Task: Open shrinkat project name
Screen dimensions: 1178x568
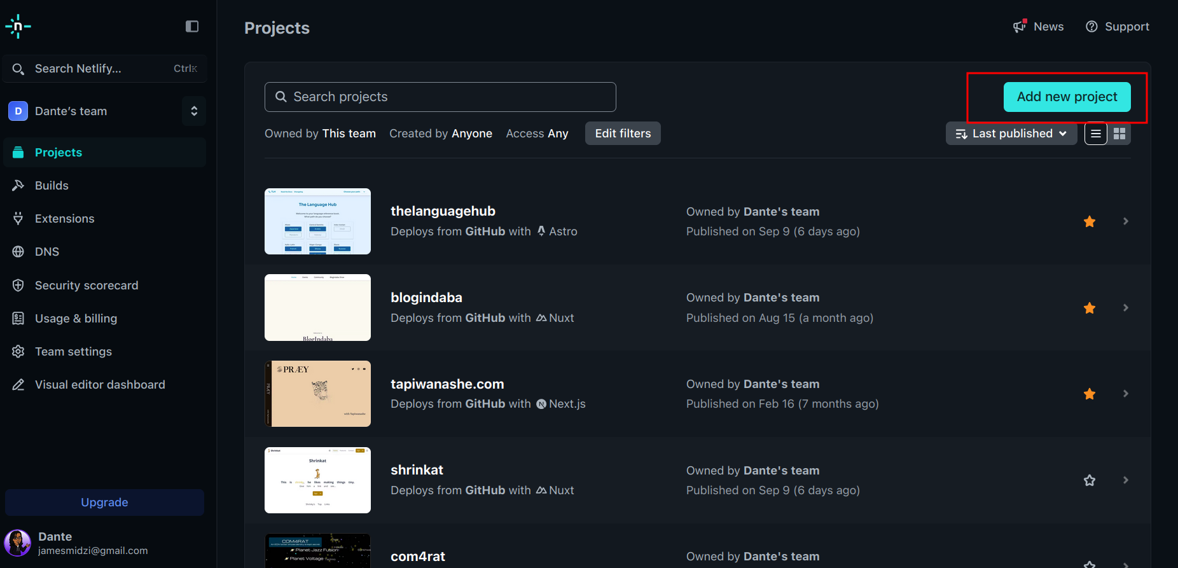Action: [x=417, y=470]
